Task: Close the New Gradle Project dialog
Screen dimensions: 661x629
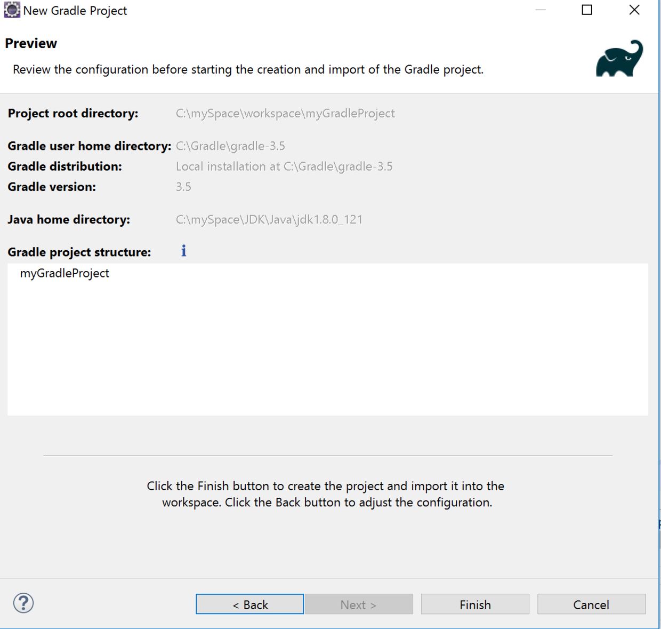Action: [x=634, y=10]
